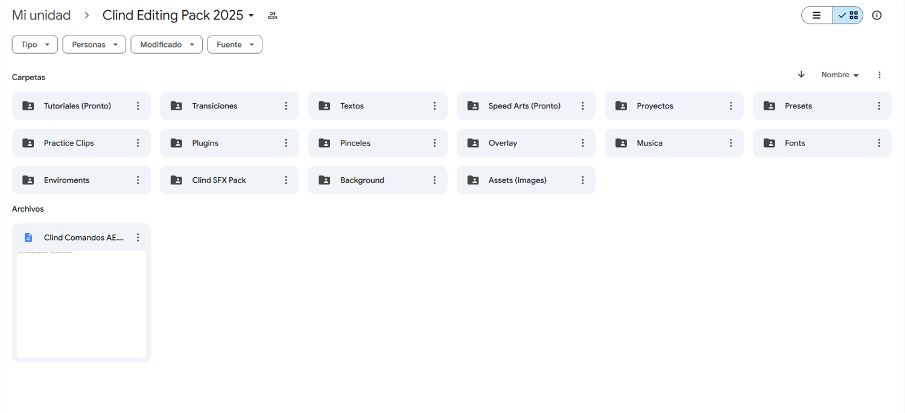Expand the Personas filter dropdown

tap(94, 45)
